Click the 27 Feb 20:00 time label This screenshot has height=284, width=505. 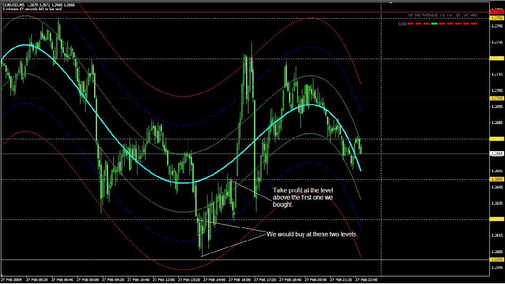pyautogui.click(x=316, y=280)
